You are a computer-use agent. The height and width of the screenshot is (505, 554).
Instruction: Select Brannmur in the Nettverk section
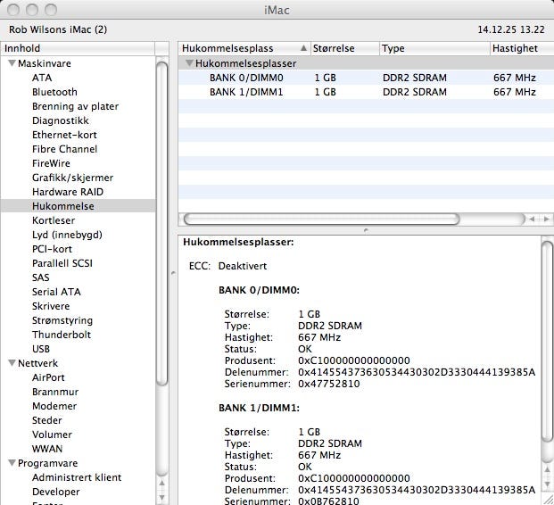55,392
